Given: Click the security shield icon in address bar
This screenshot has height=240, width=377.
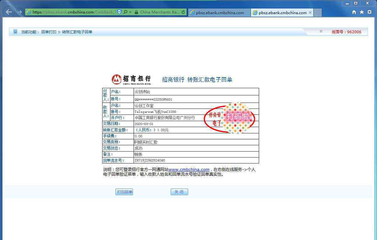Looking at the screenshot, I should click(119, 12).
